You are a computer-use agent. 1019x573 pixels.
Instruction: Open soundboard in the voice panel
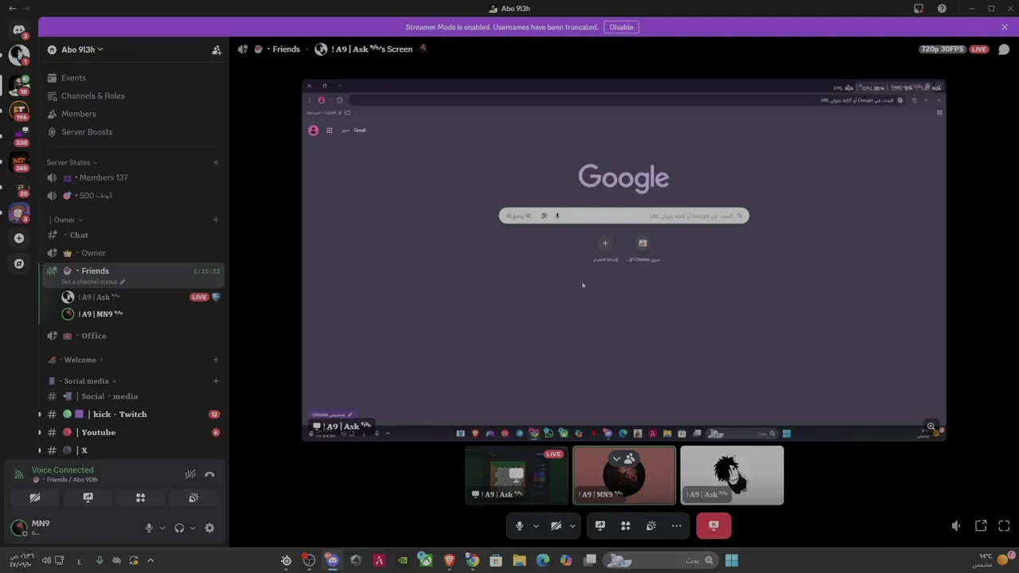coord(193,497)
